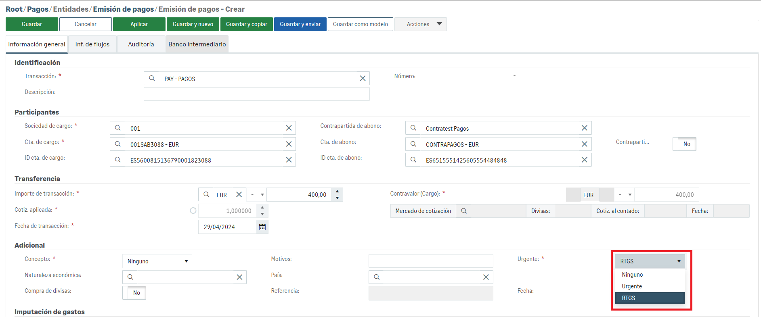
Task: Open the Concepto dropdown
Action: pos(157,261)
